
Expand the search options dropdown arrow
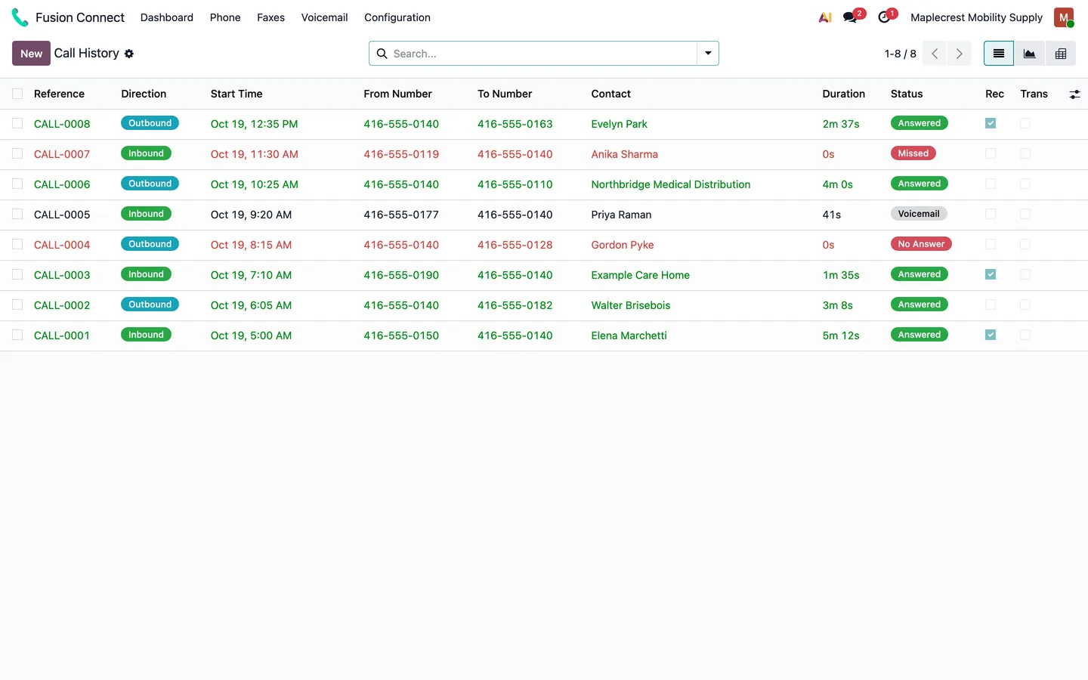click(708, 54)
